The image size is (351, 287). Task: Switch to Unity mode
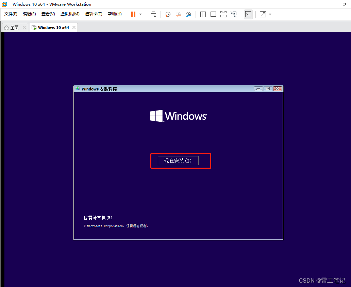coord(234,14)
